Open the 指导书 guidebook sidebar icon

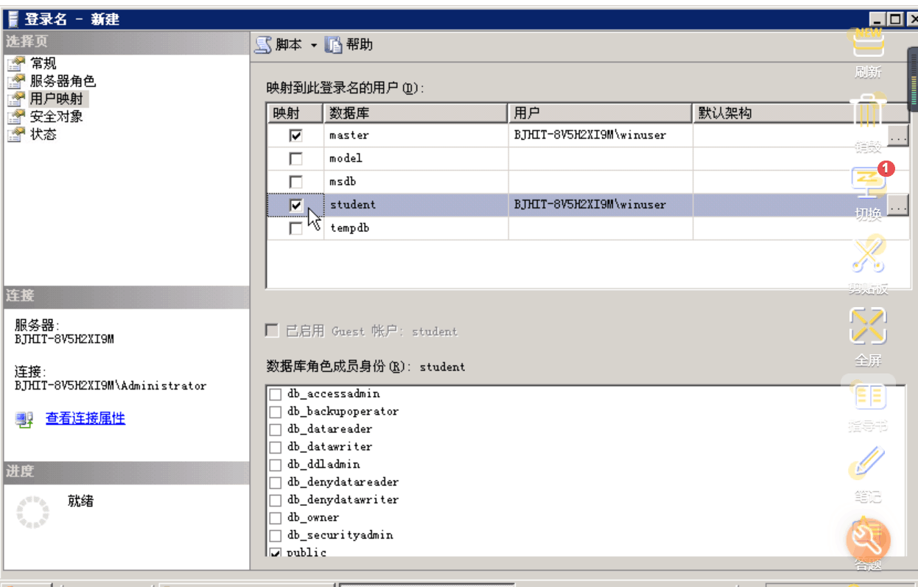coord(869,396)
